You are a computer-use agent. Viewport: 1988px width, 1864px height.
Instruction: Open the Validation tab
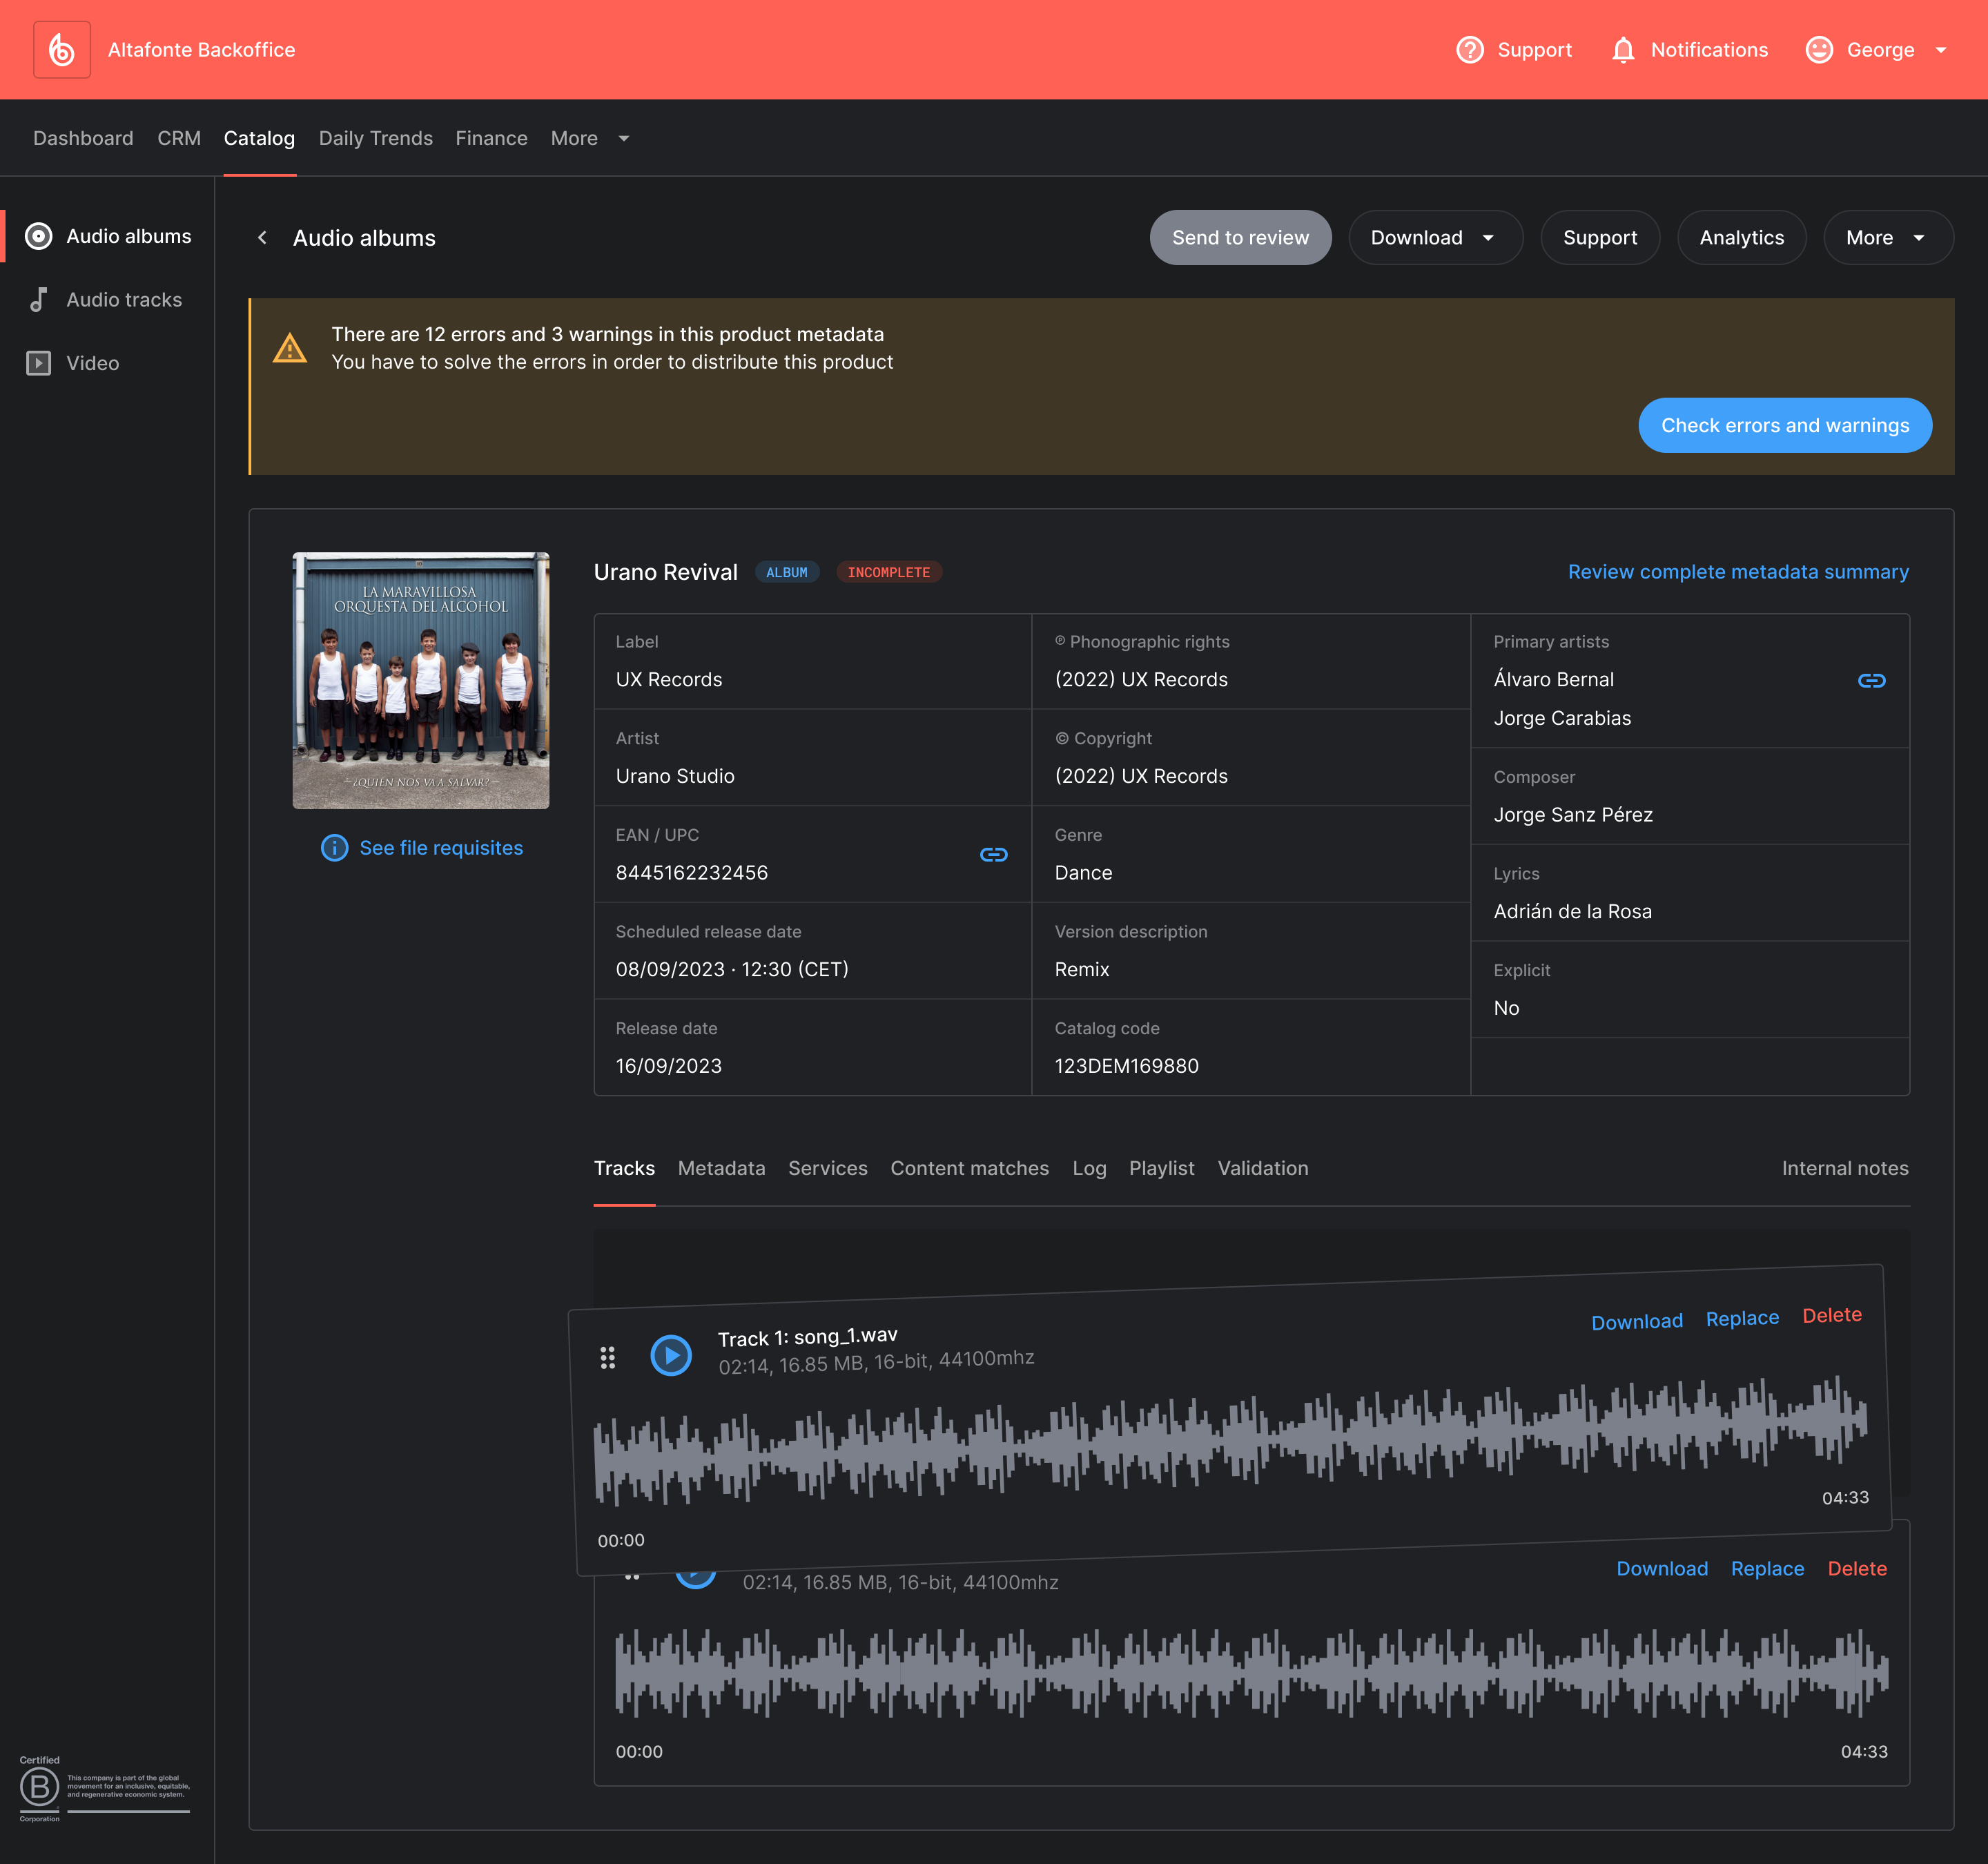pos(1262,1168)
